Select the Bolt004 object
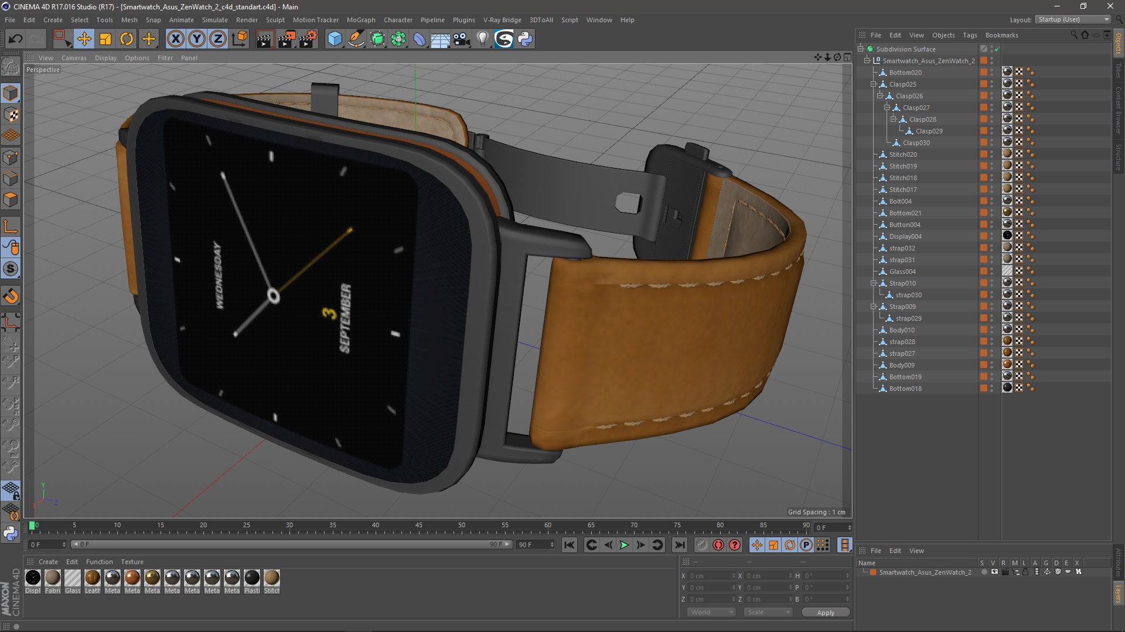1125x632 pixels. pyautogui.click(x=900, y=201)
